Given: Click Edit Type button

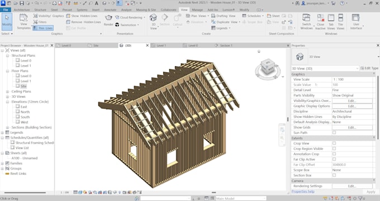Looking at the screenshot, I should pyautogui.click(x=369, y=68).
